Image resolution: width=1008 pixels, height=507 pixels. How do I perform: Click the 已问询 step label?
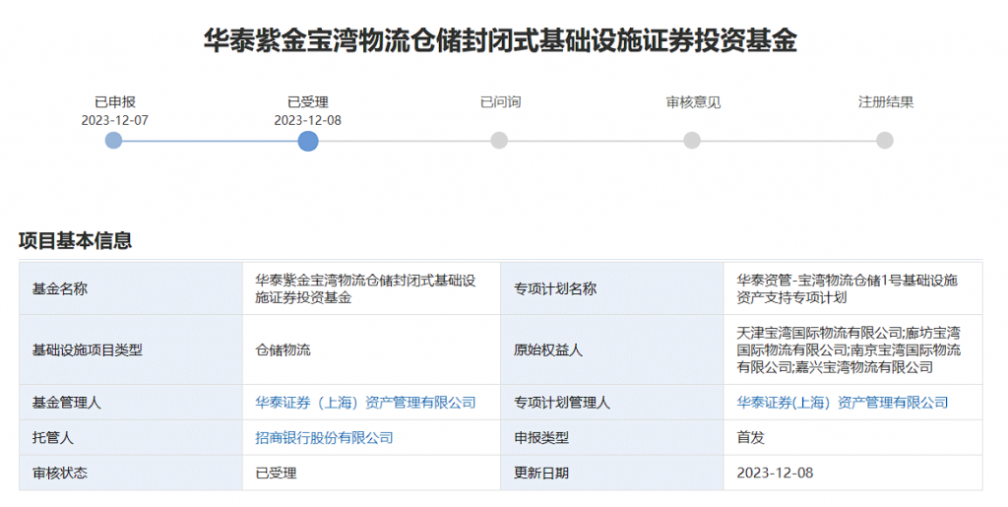click(500, 101)
